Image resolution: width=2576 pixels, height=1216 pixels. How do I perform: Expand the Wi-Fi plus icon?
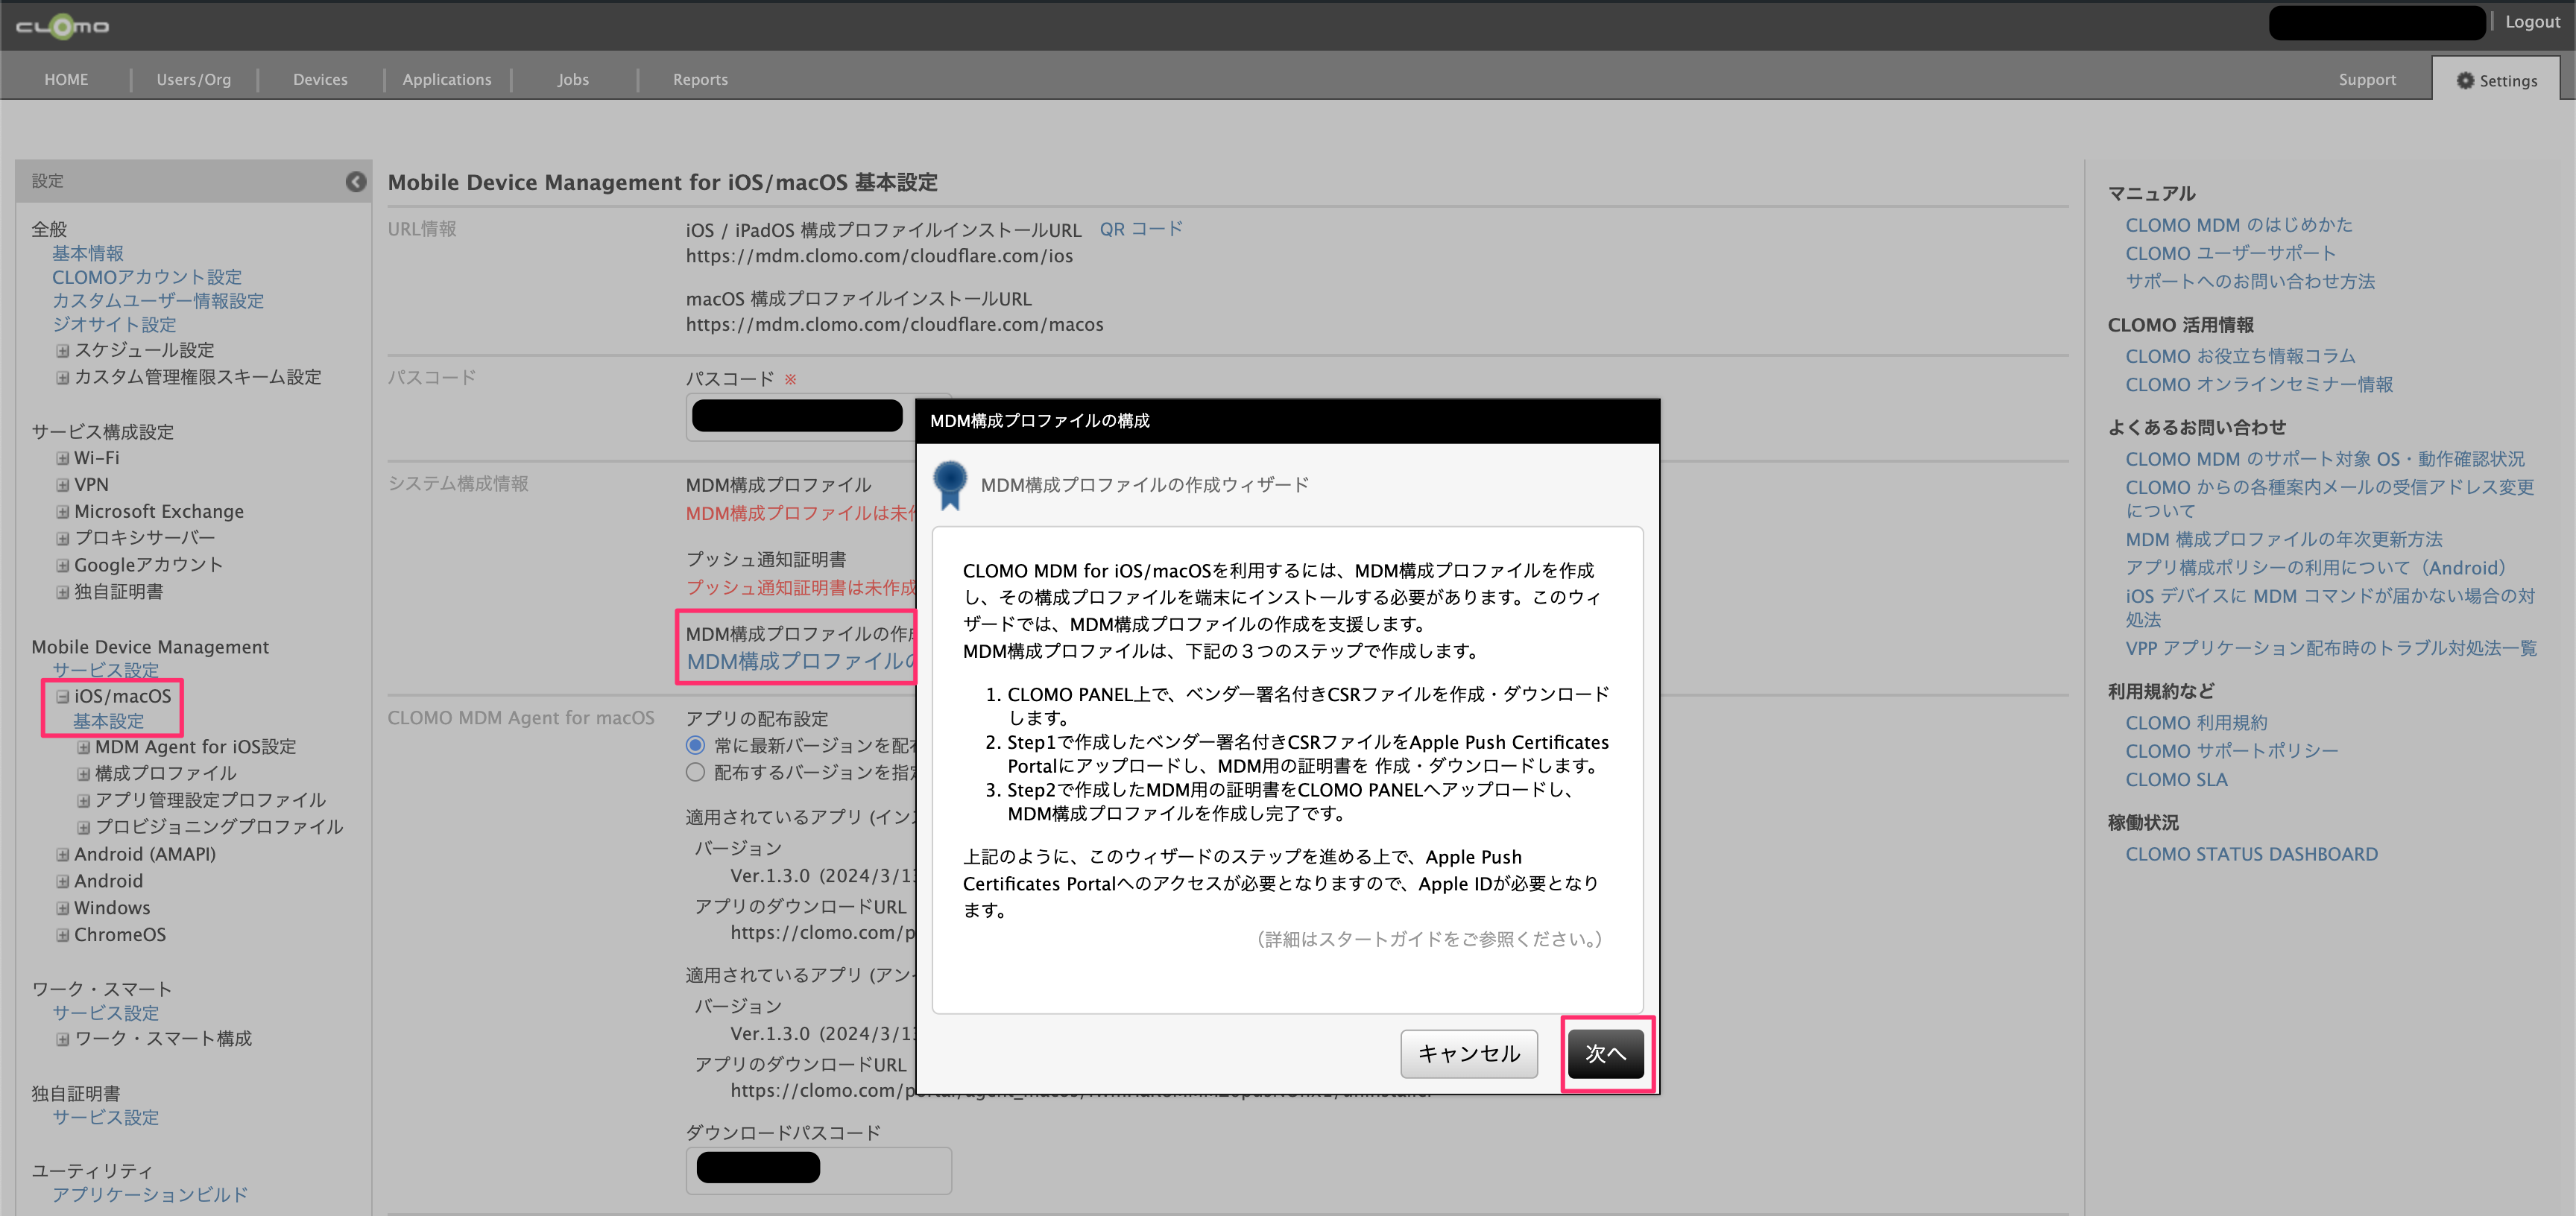point(62,458)
